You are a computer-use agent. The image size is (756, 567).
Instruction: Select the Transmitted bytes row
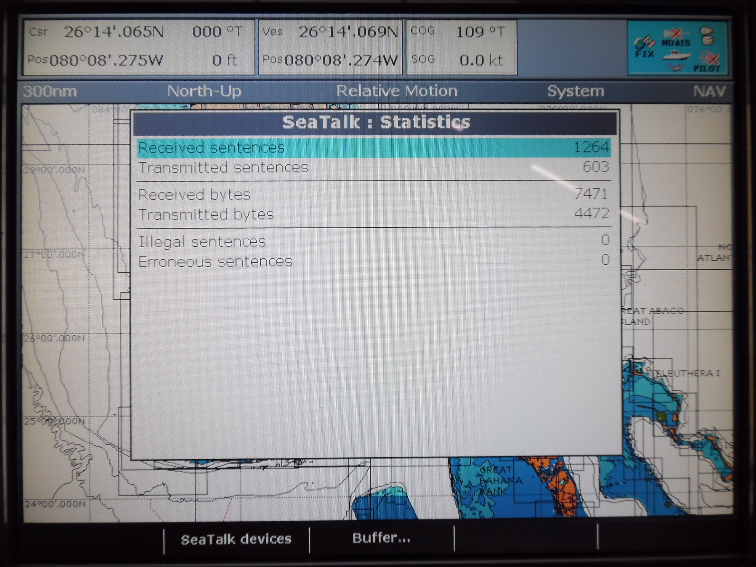[373, 214]
